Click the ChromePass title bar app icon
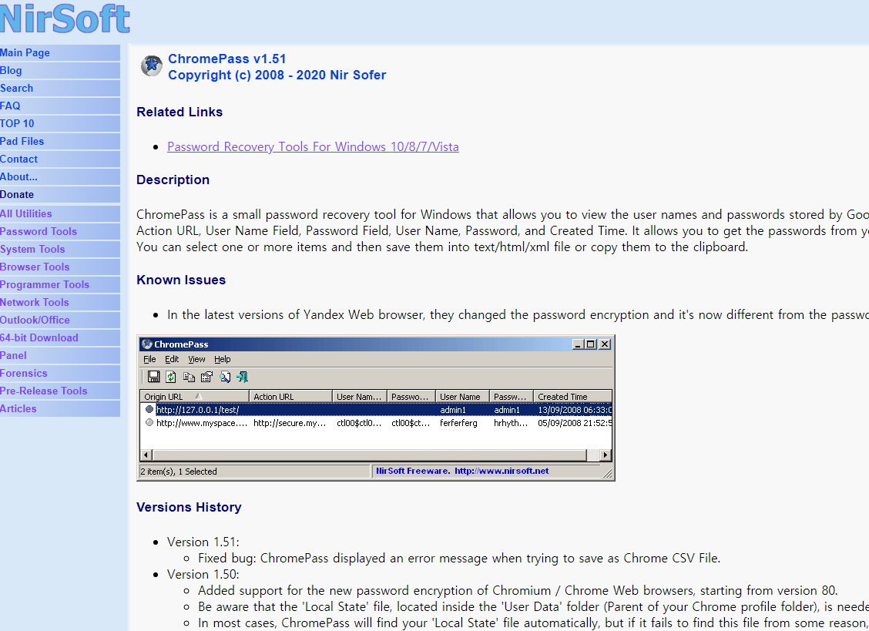 pyautogui.click(x=147, y=344)
